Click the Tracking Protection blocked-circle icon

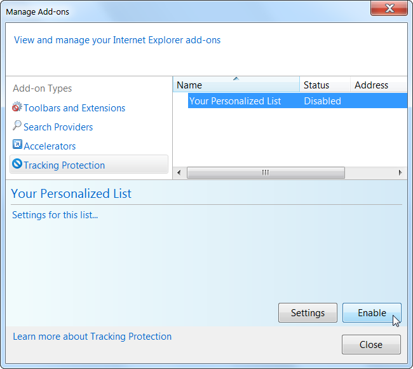[x=17, y=165]
